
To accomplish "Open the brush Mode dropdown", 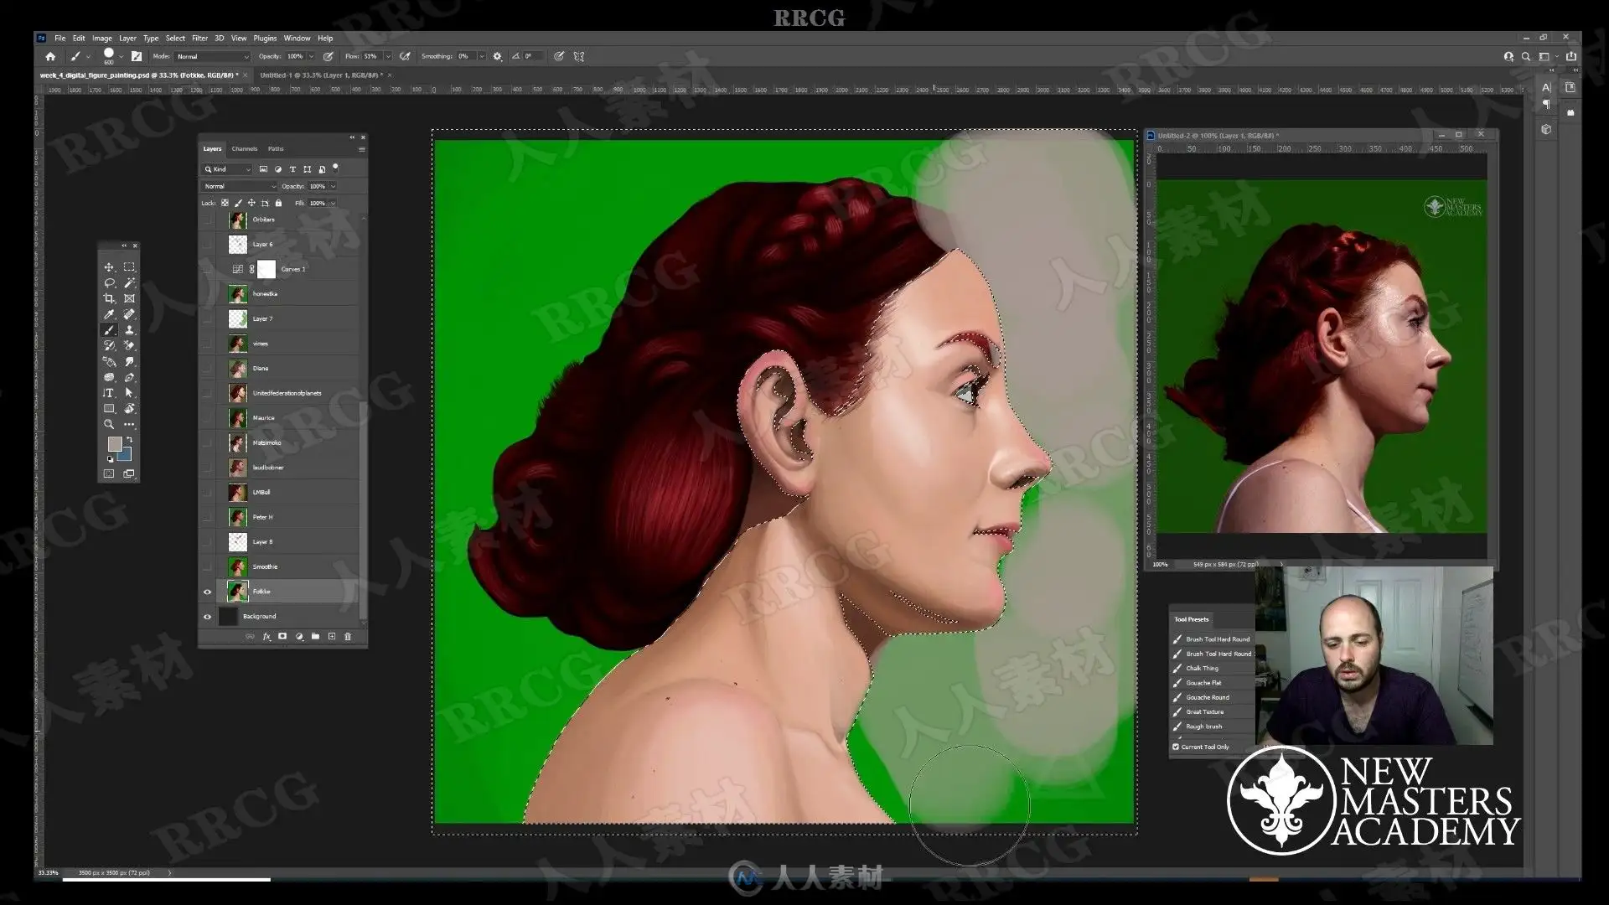I will click(x=212, y=56).
